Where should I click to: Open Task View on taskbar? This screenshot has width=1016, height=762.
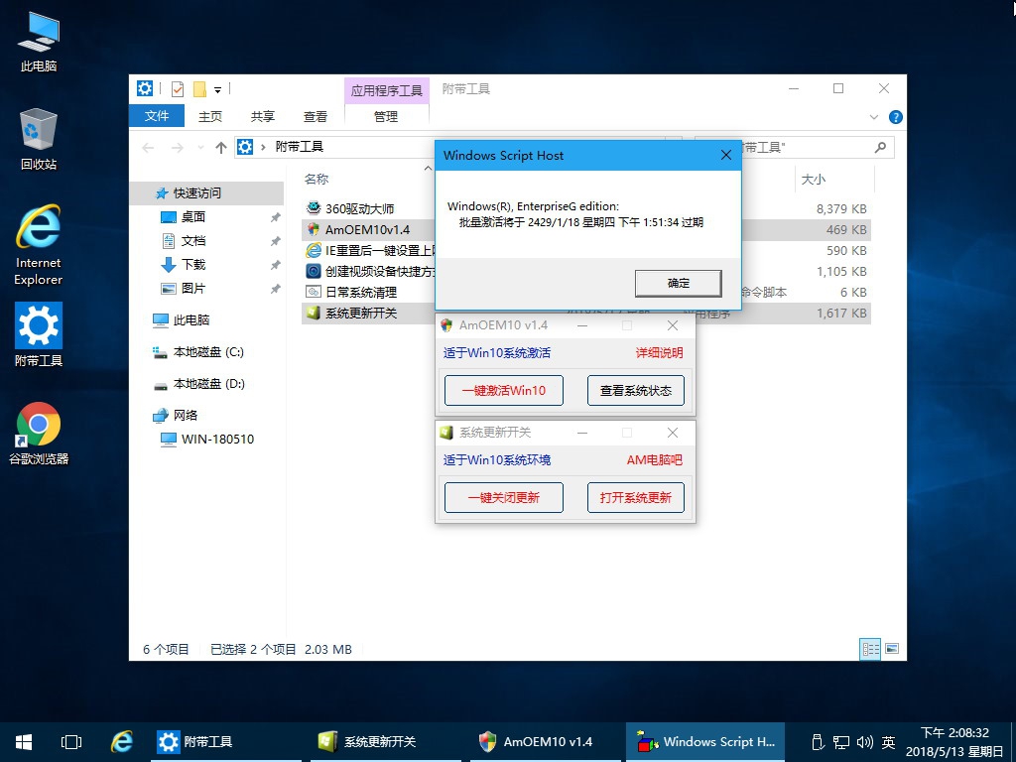tap(71, 742)
